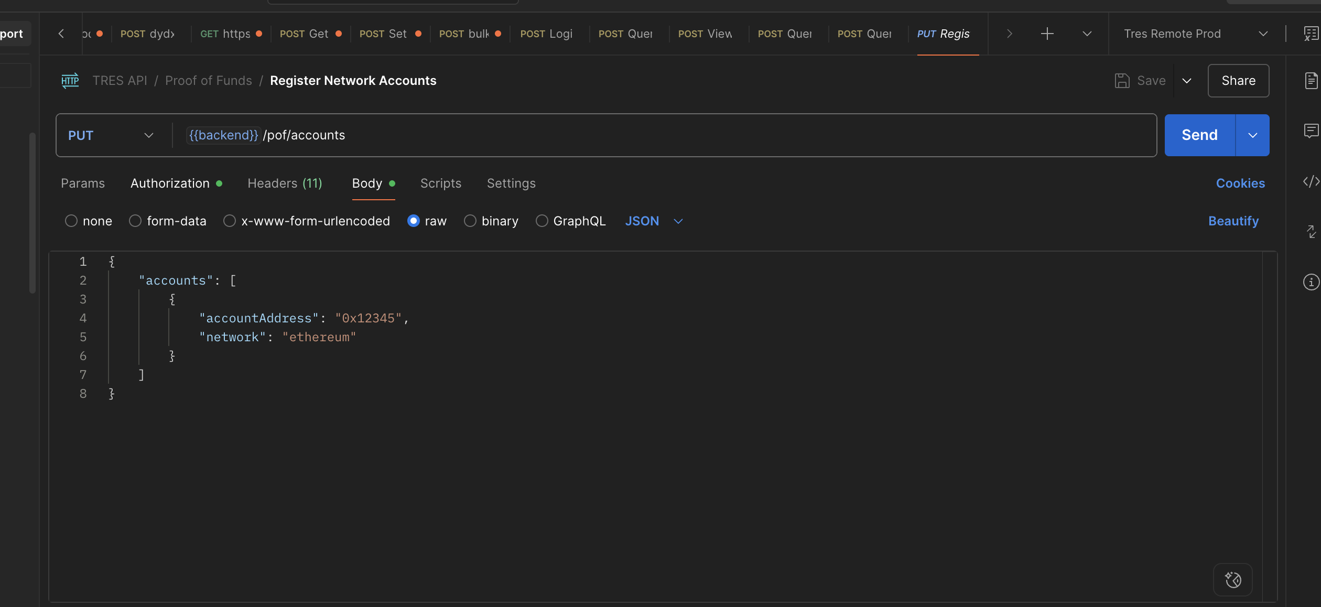1321x607 pixels.
Task: Open the documentation icon in right sidebar
Action: 1311,81
